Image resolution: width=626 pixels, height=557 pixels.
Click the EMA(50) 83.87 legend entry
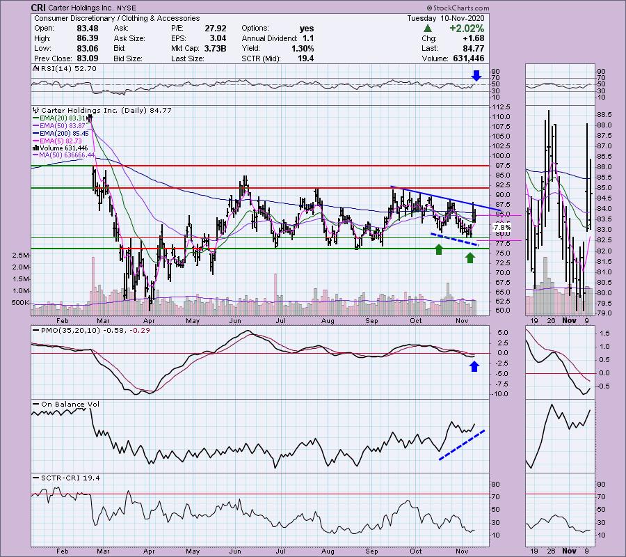pyautogui.click(x=63, y=126)
